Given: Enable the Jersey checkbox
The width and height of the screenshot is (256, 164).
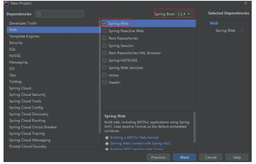Looking at the screenshot, I should click(104, 75).
